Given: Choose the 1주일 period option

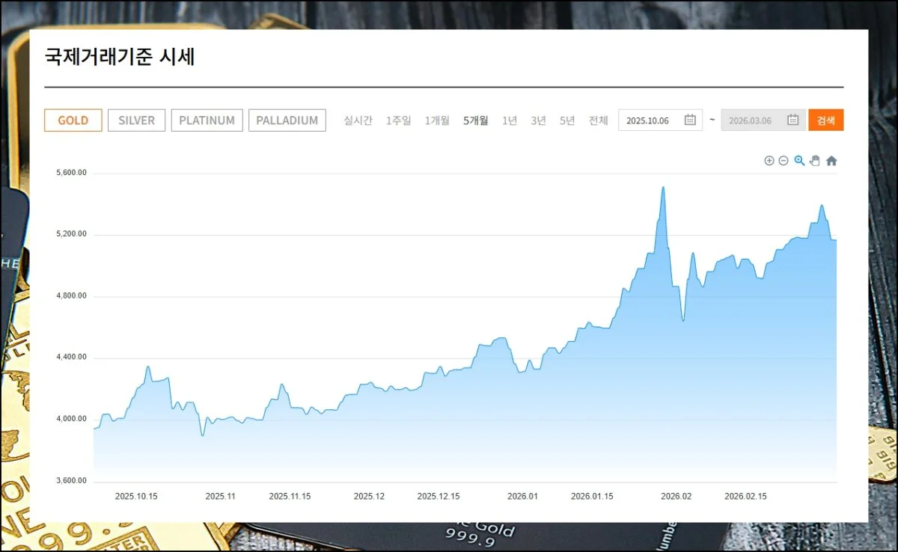Looking at the screenshot, I should [x=398, y=120].
